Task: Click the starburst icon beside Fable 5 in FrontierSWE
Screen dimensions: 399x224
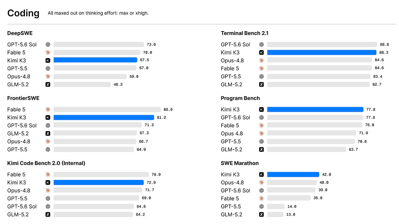Action: (48, 110)
